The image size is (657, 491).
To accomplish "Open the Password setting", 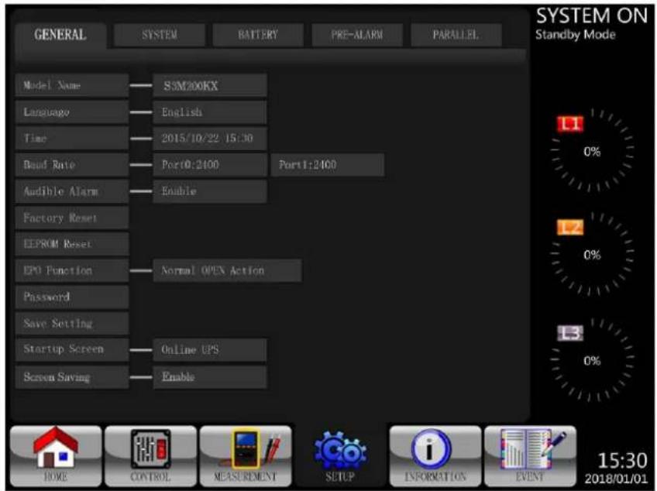I will pyautogui.click(x=71, y=297).
